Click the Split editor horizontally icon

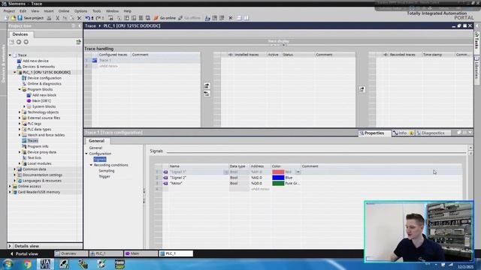click(239, 18)
